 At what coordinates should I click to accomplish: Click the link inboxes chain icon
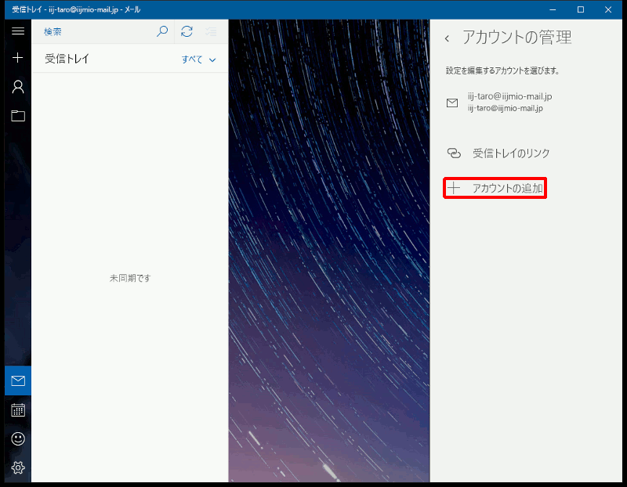454,153
